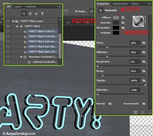
Task: Click the Boundary Constraint circle icon
Action: (25, 57)
